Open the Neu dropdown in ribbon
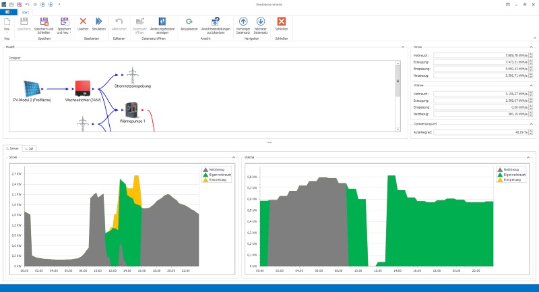The width and height of the screenshot is (539, 292). tap(7, 32)
